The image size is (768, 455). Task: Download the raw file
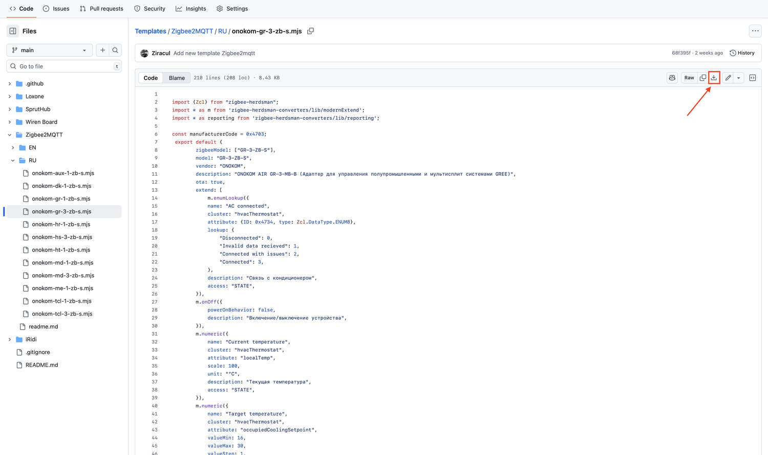point(714,78)
